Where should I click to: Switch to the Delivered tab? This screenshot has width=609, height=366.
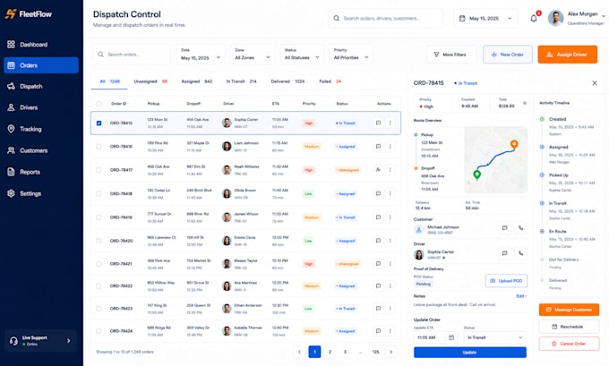[287, 81]
